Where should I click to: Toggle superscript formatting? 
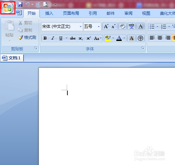89,38
